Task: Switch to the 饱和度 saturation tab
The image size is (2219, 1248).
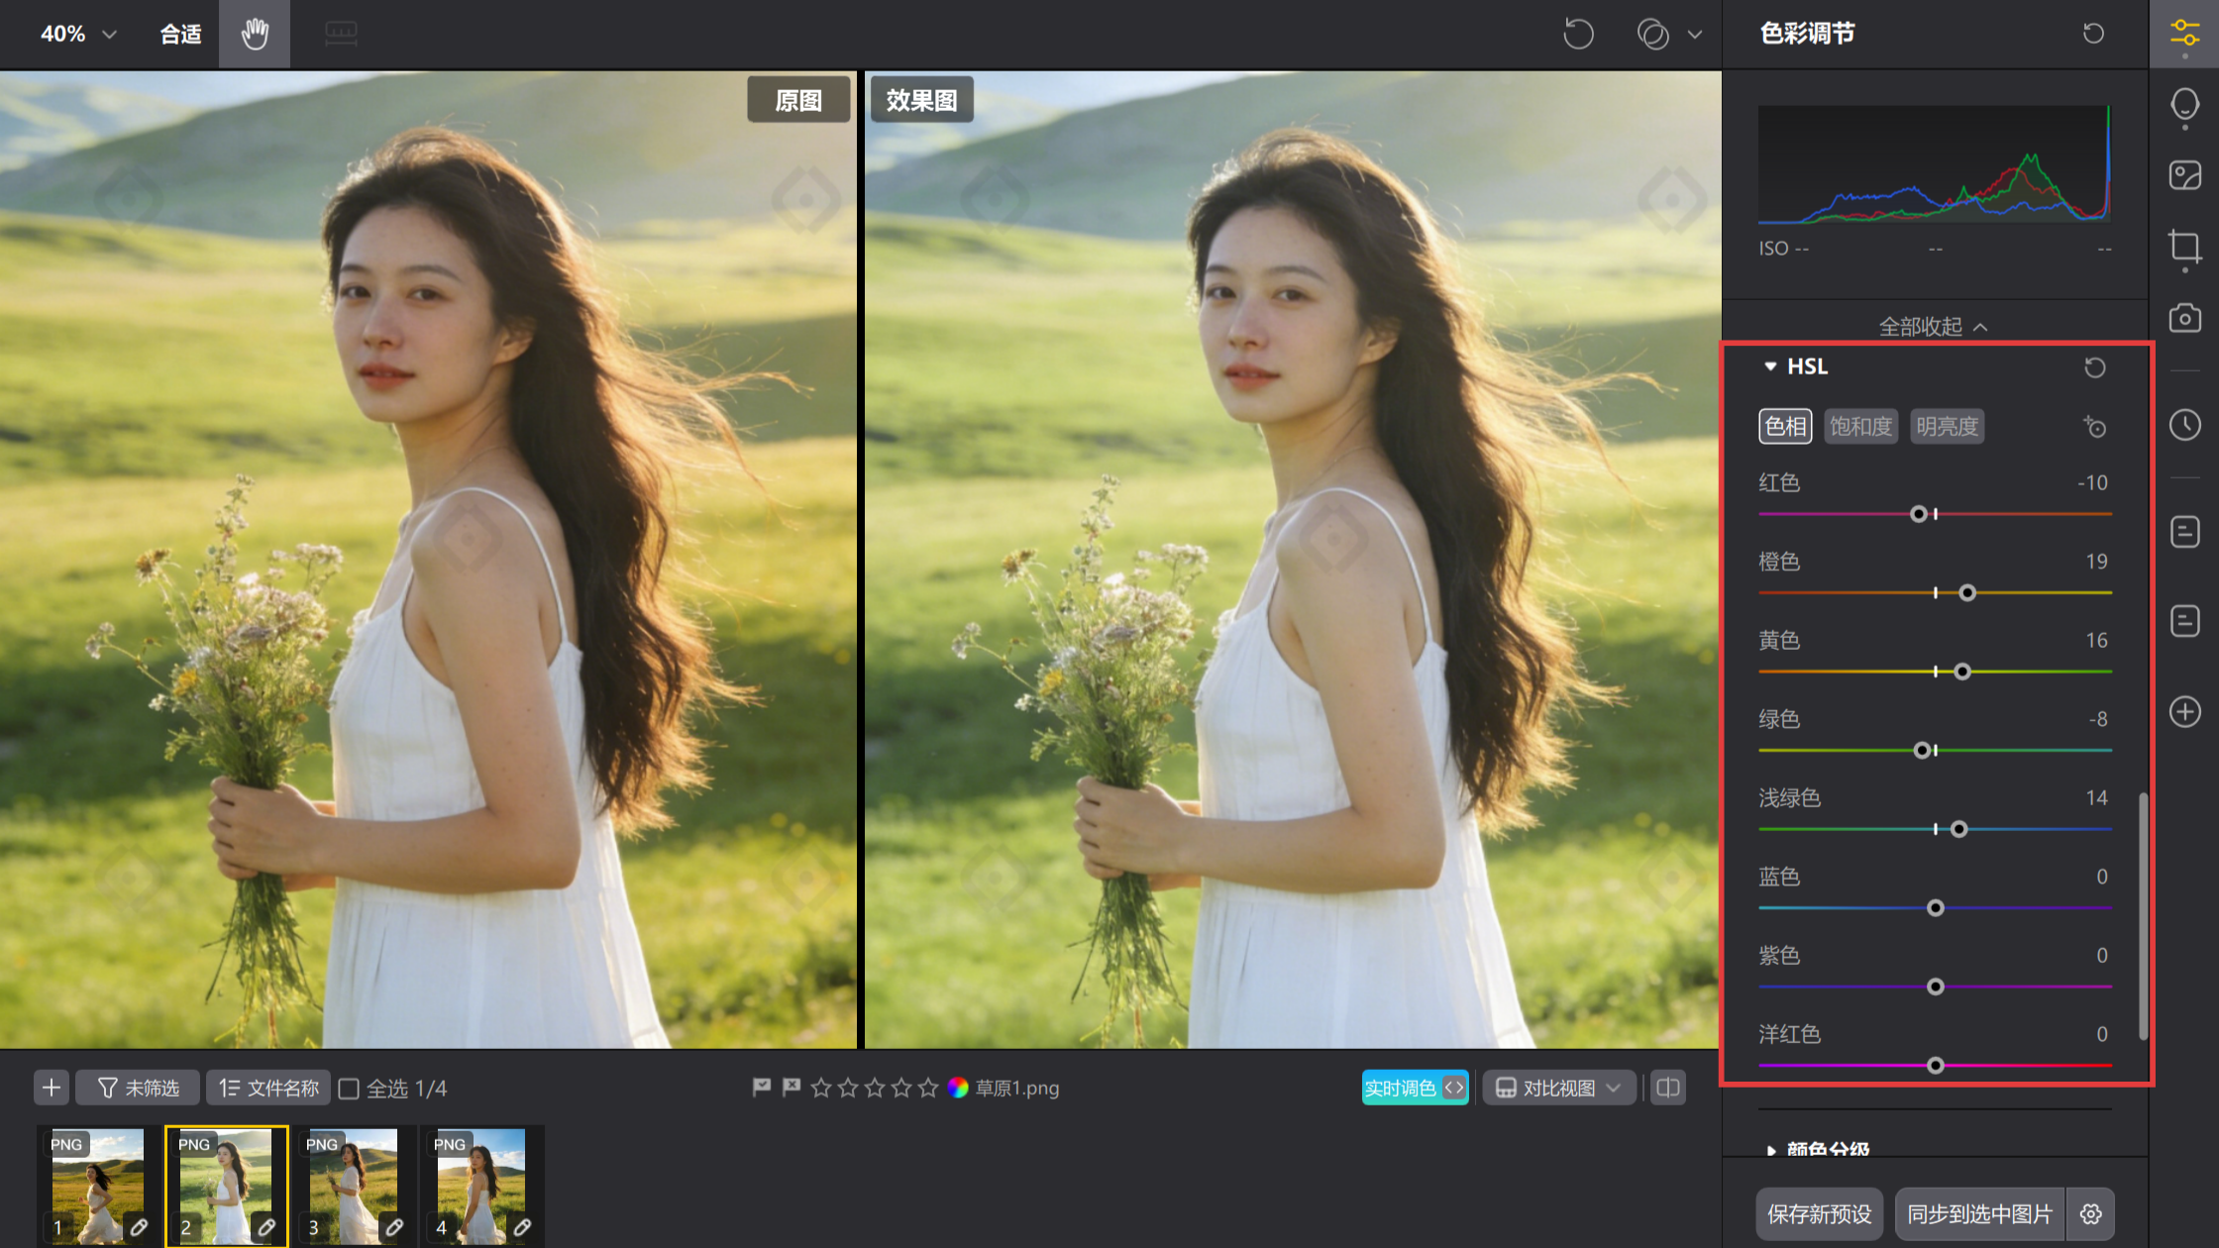Action: tap(1860, 426)
